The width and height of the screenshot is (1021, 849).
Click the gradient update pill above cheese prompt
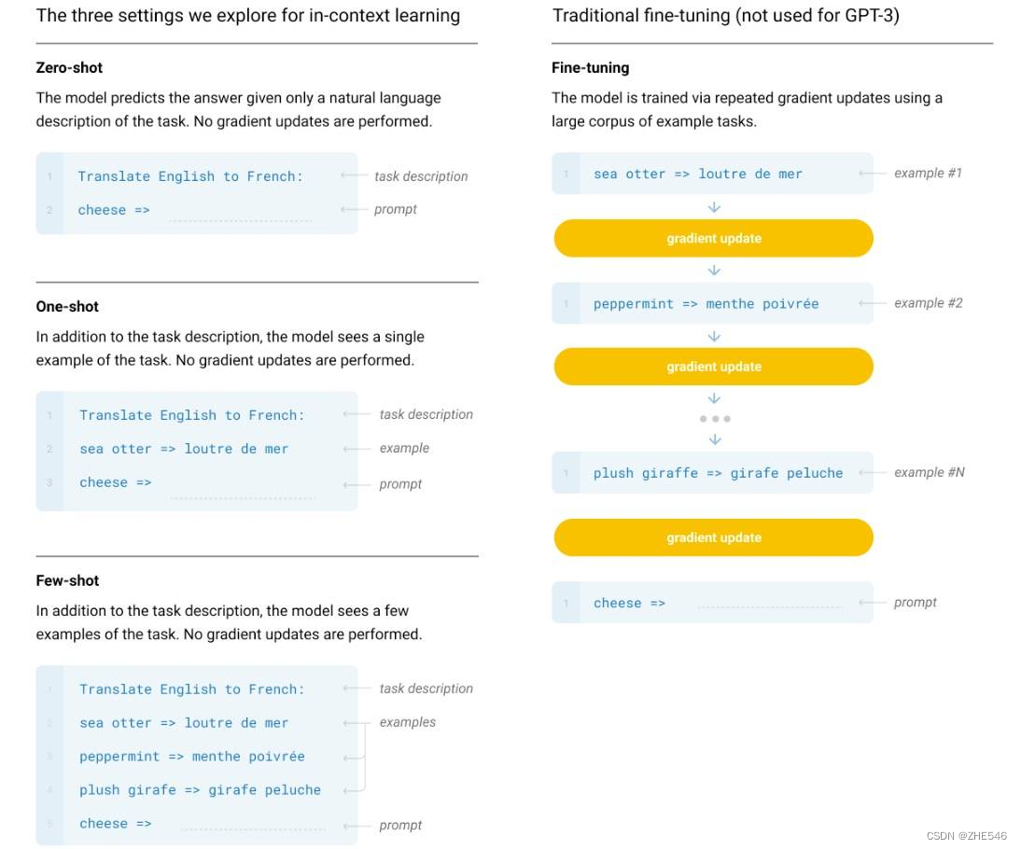click(713, 537)
